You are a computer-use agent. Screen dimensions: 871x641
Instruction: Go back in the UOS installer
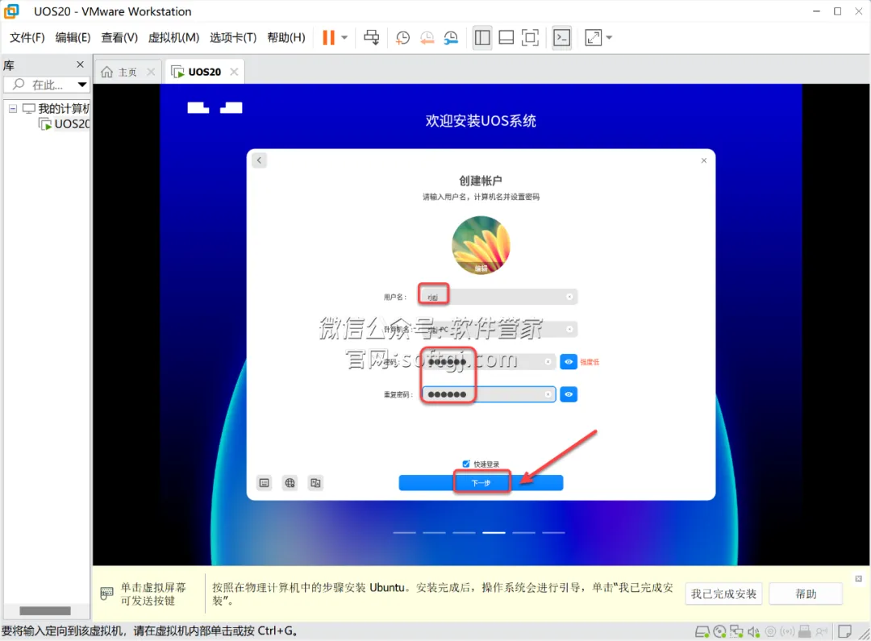[x=259, y=160]
